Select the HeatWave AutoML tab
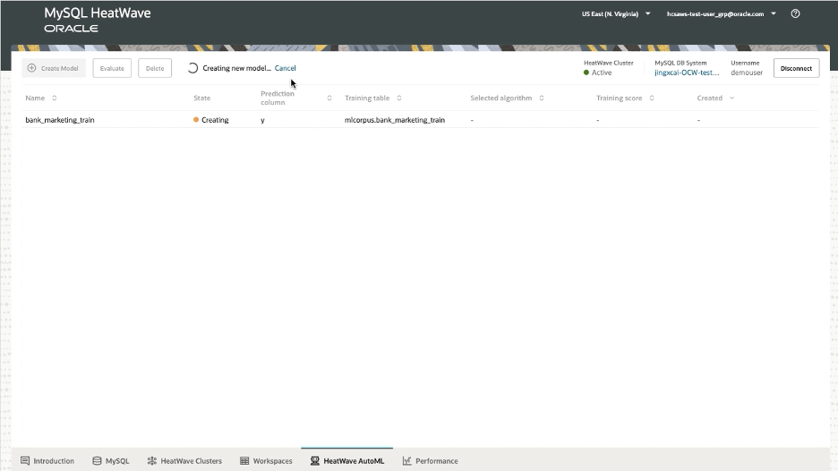Viewport: 838px width, 471px height. (347, 461)
